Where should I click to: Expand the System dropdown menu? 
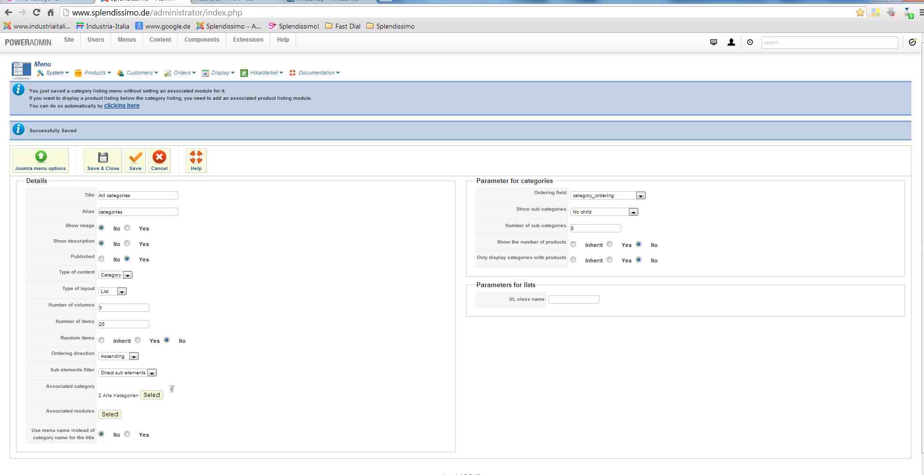[53, 73]
